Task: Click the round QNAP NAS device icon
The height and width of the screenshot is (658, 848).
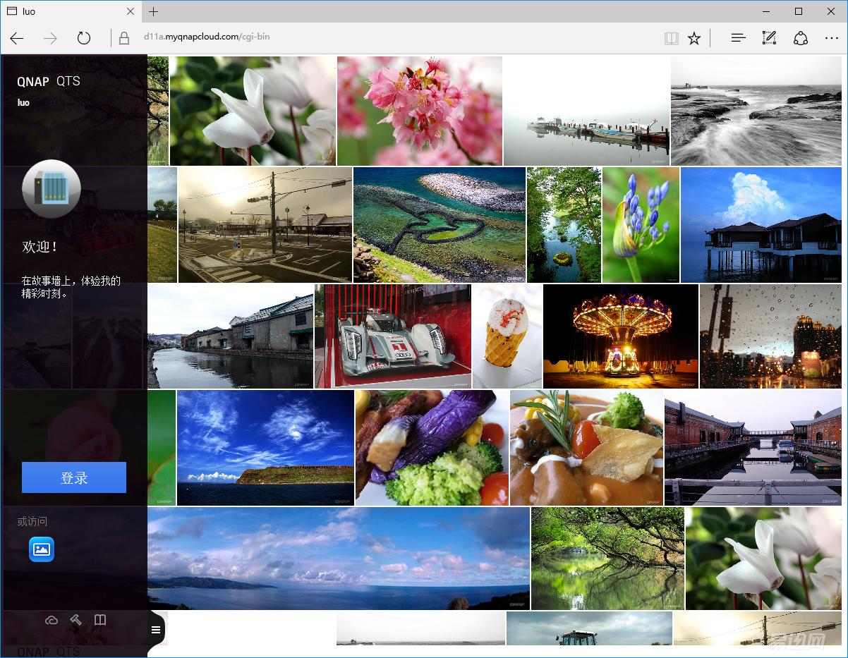Action: (52, 189)
